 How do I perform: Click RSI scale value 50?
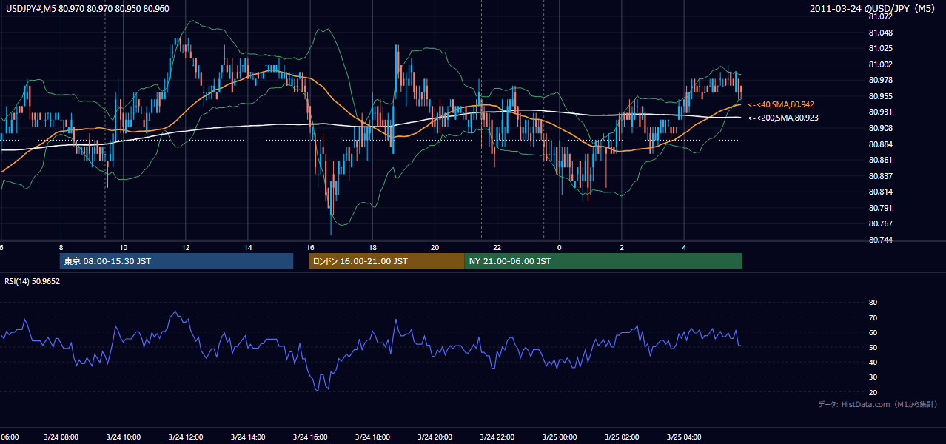[873, 347]
